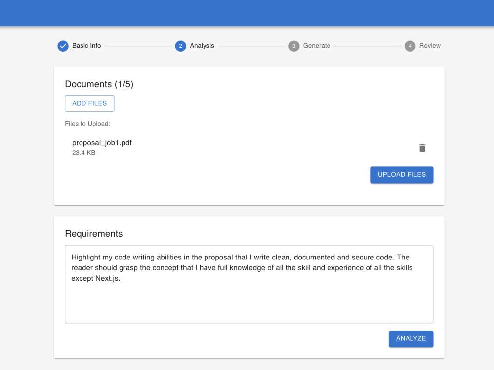
Task: Click the Basic Info checkmark step icon
Action: (63, 46)
